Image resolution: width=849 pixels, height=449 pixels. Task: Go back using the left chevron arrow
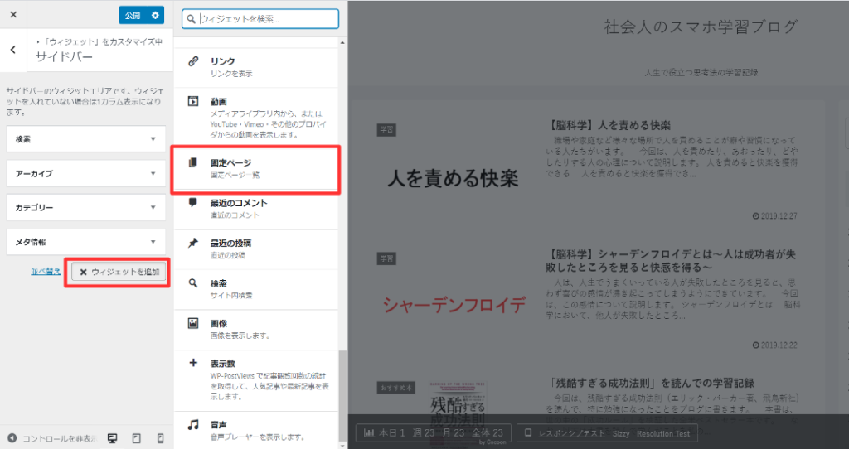point(13,50)
